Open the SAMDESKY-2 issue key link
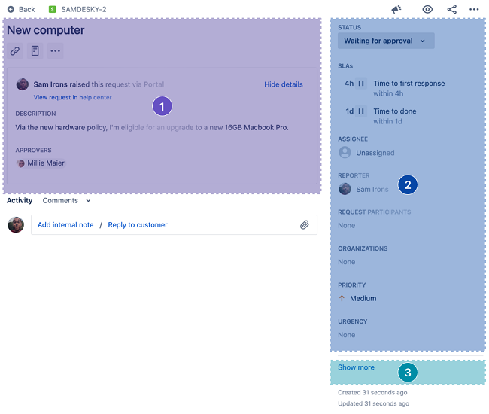Image resolution: width=489 pixels, height=414 pixels. 83,9
